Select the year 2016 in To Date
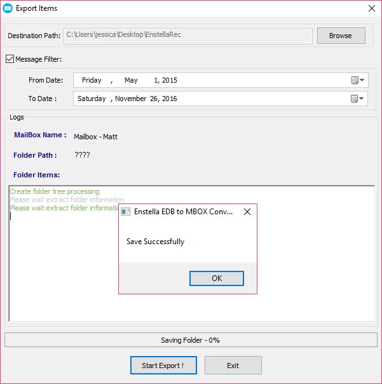 tap(169, 99)
